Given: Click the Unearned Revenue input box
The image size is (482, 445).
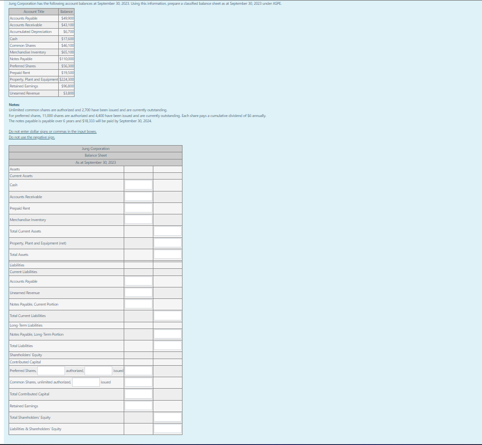Looking at the screenshot, I should click(x=138, y=292).
